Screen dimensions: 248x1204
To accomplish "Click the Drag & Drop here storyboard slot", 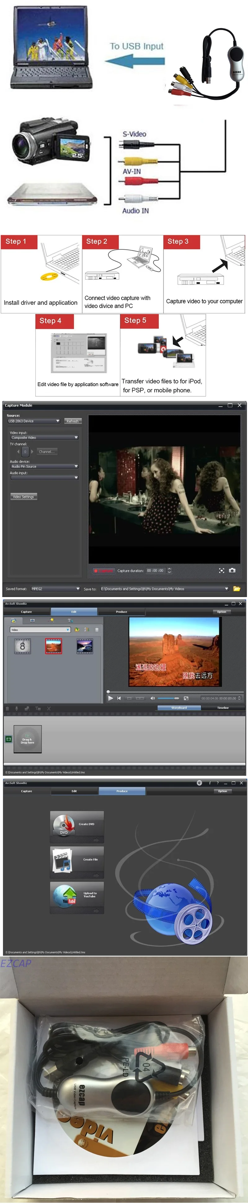I will [28, 739].
